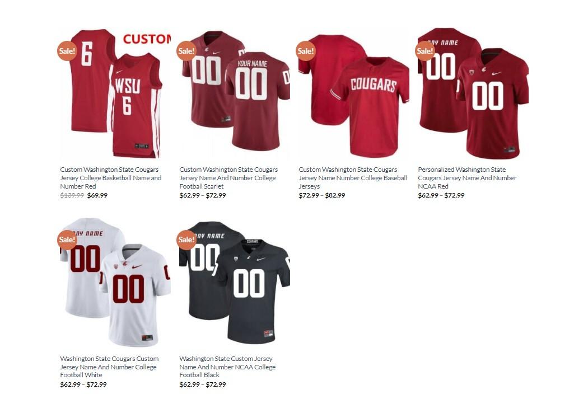Image resolution: width=588 pixels, height=399 pixels.
Task: Click the Sale badge on baseball jersey
Action: point(305,50)
